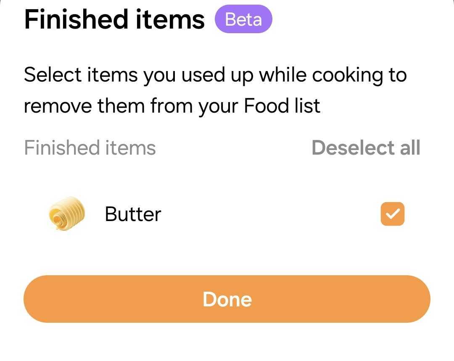Image resolution: width=454 pixels, height=361 pixels.
Task: Open the Butter food thumbnail
Action: [x=67, y=213]
